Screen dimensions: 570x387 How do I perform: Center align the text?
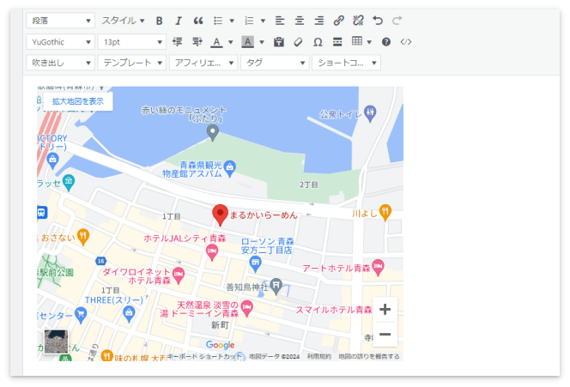point(300,21)
